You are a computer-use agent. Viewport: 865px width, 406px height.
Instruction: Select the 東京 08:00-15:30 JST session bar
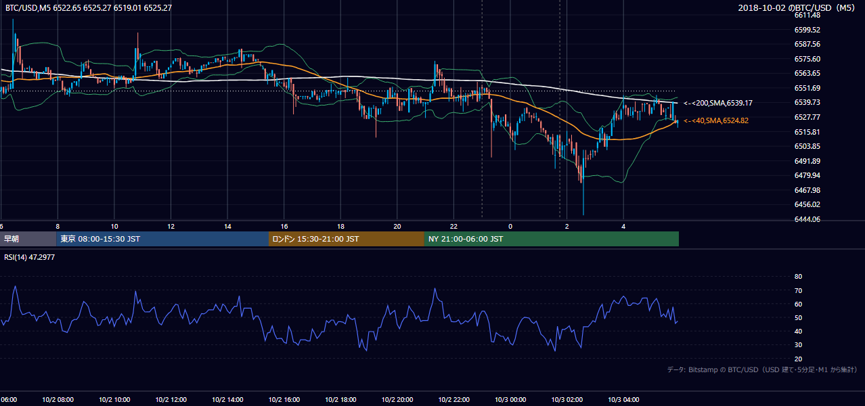click(x=162, y=239)
